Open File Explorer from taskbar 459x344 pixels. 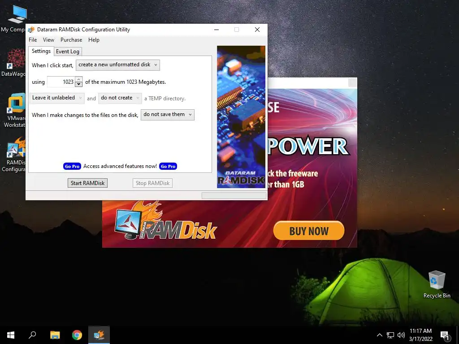pos(55,335)
